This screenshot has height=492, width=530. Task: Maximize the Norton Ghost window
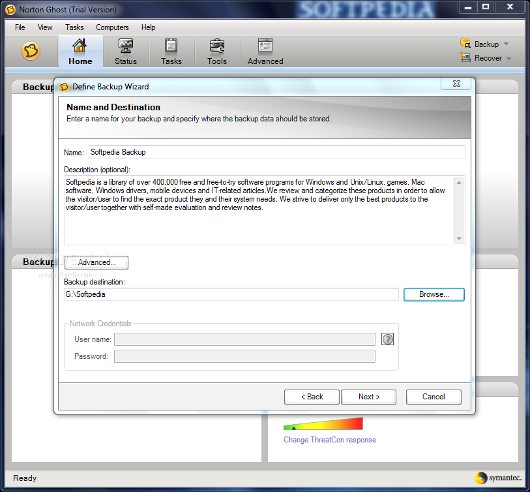486,7
